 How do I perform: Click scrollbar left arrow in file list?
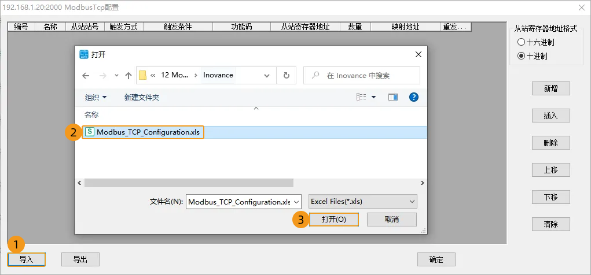coord(79,183)
